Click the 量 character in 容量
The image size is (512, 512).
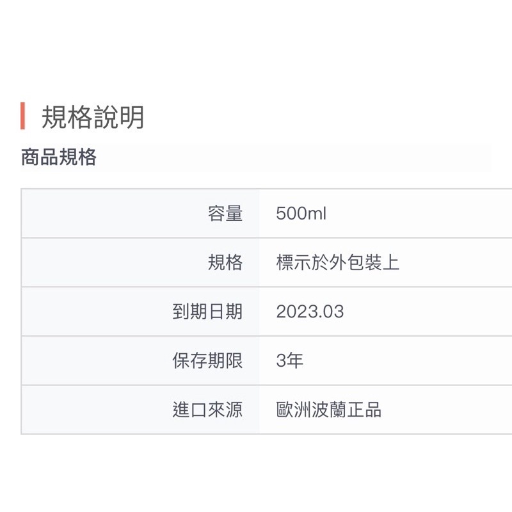(x=234, y=213)
